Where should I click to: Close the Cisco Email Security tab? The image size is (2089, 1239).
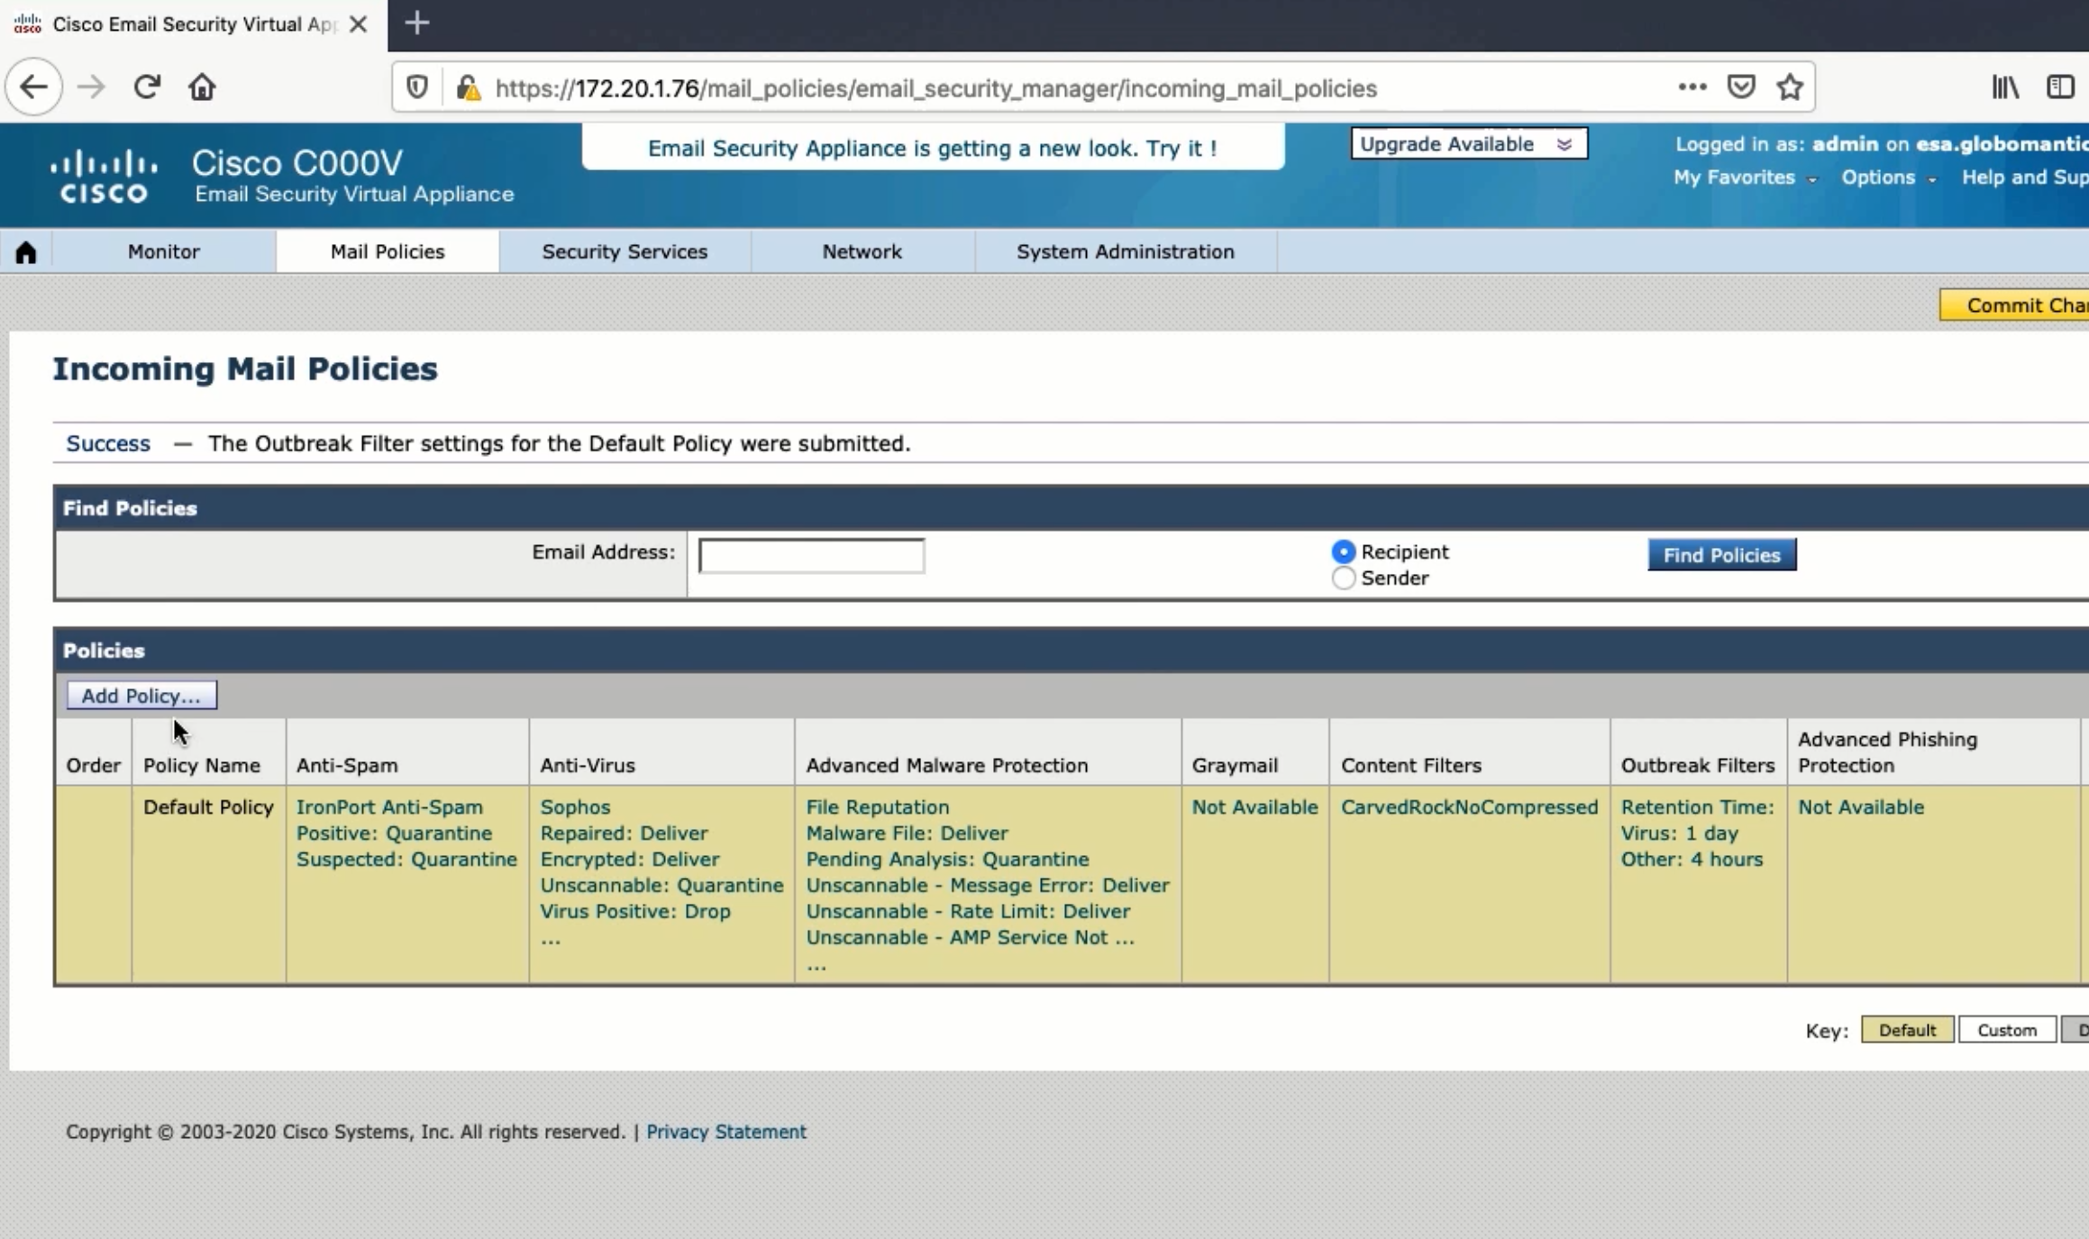coord(358,24)
